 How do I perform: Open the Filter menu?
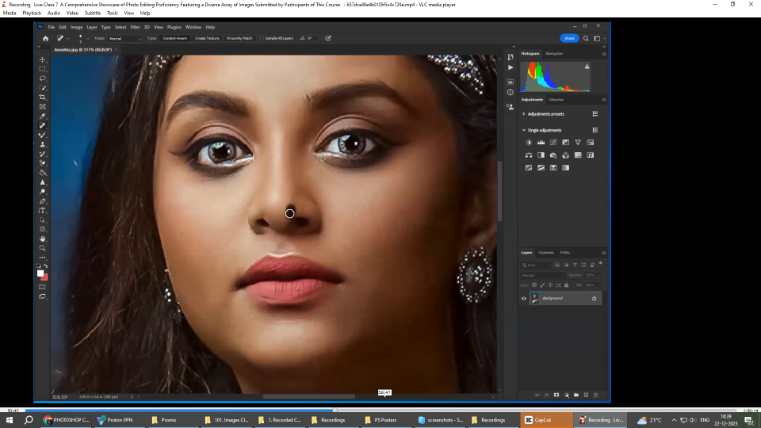pos(135,27)
